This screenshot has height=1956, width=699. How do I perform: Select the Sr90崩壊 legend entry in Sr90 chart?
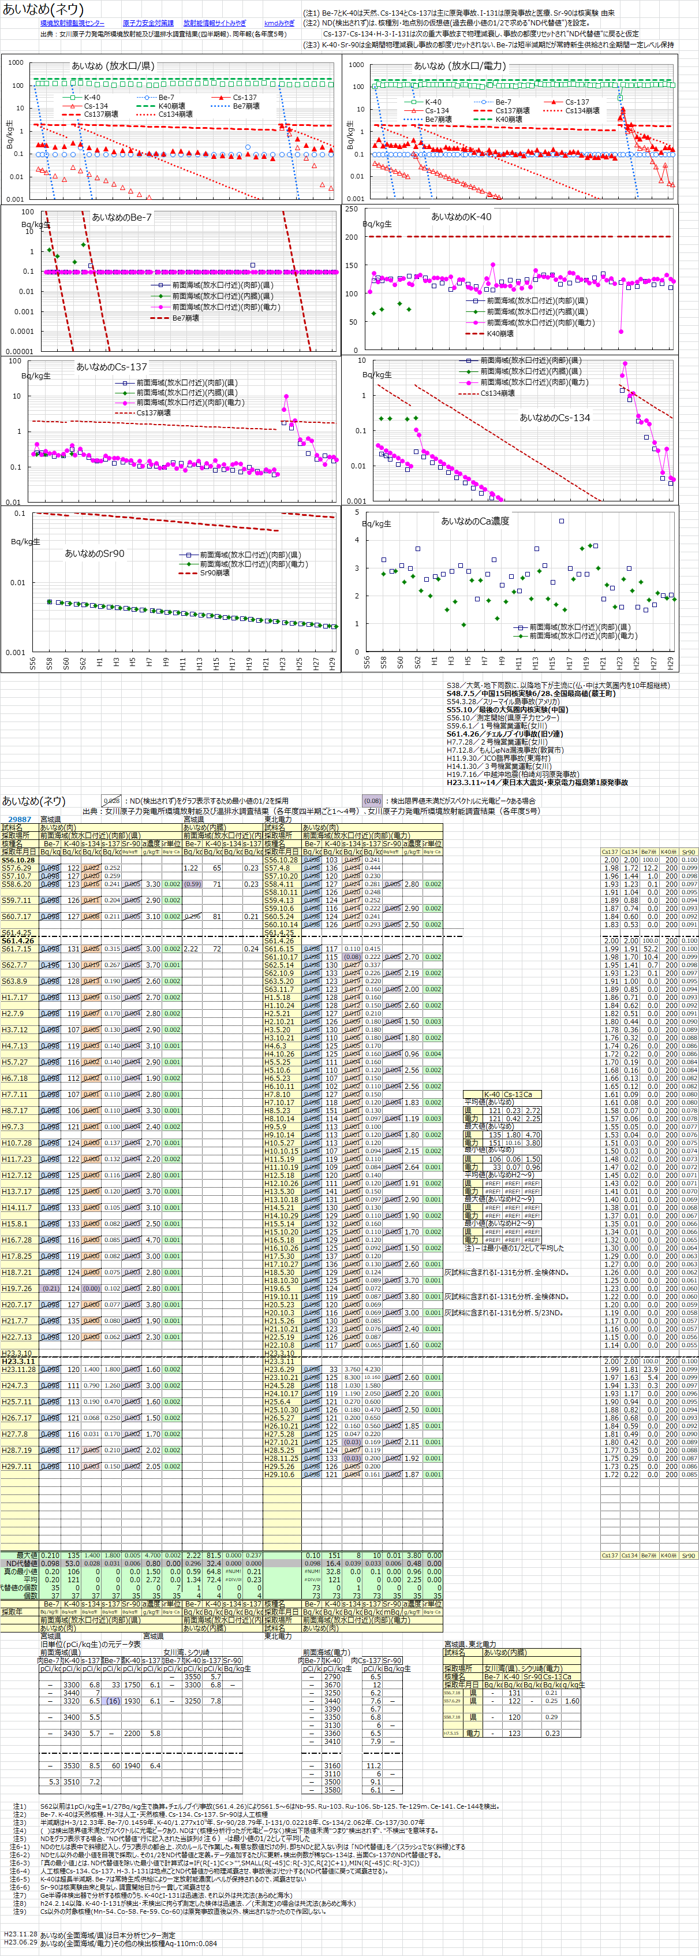click(214, 573)
